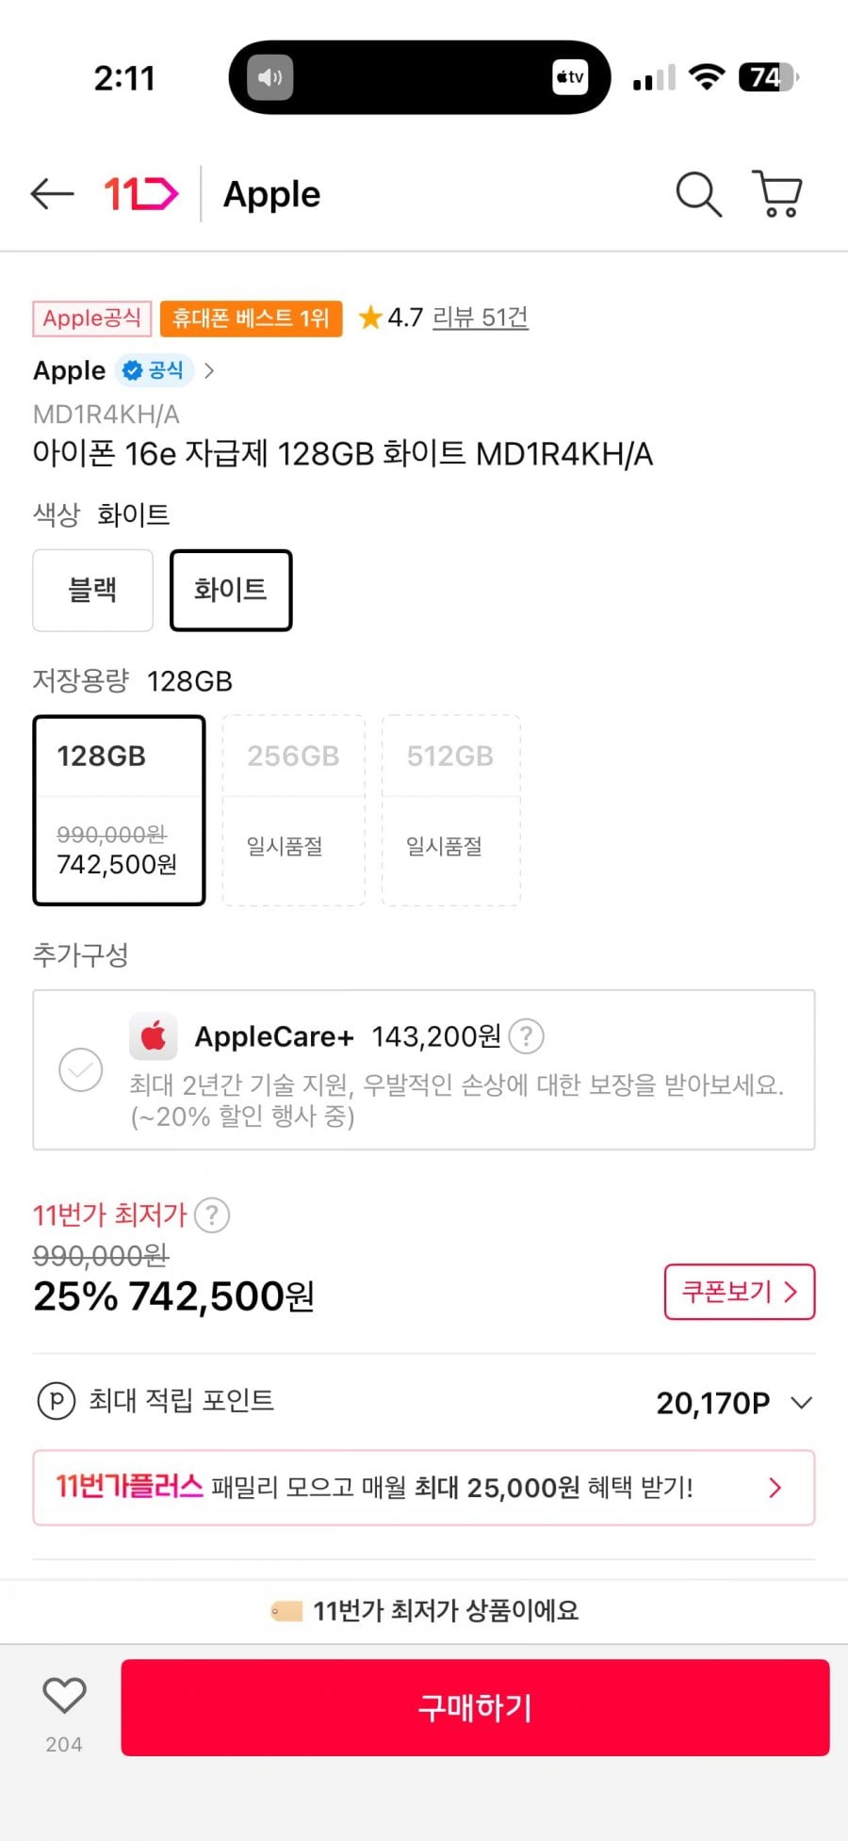Open the 리뷰 51건 reviews link
Viewport: 848px width, 1841px height.
[x=481, y=318]
